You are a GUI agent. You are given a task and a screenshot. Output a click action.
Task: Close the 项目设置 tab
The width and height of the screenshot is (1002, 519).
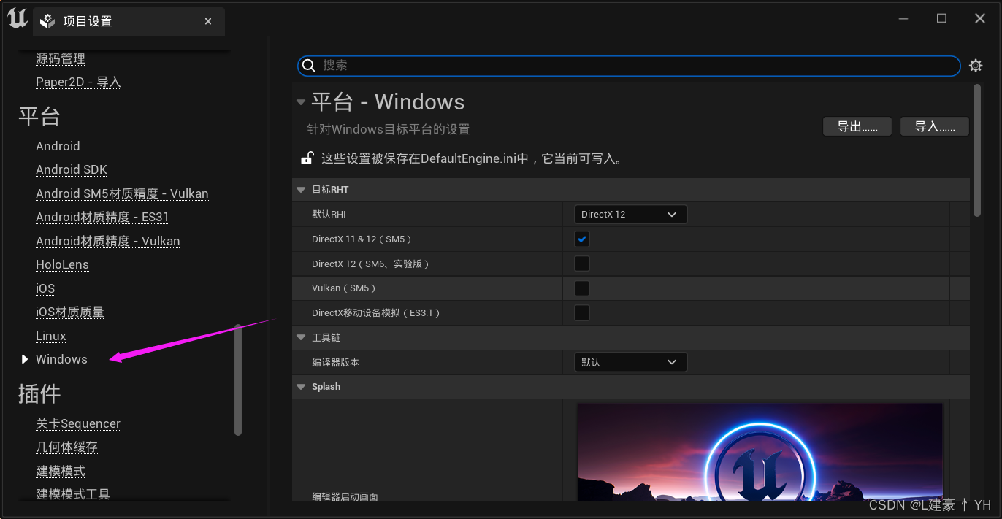[208, 21]
